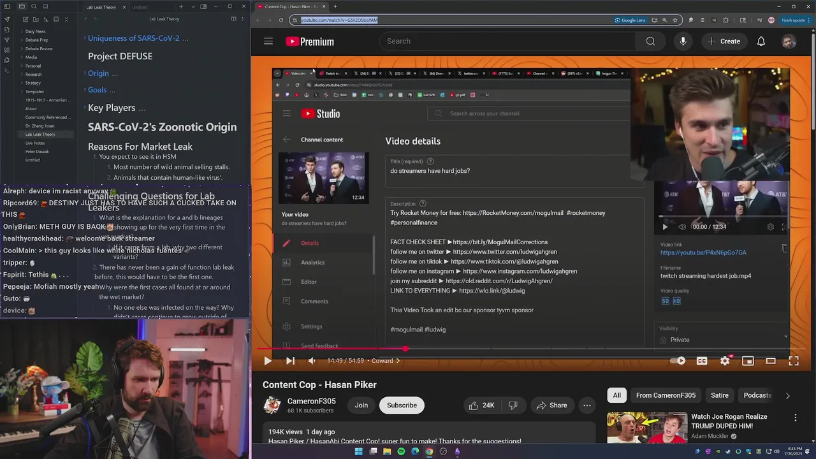The height and width of the screenshot is (459, 816).
Task: Open the search icon in Obsidian
Action: click(x=33, y=6)
